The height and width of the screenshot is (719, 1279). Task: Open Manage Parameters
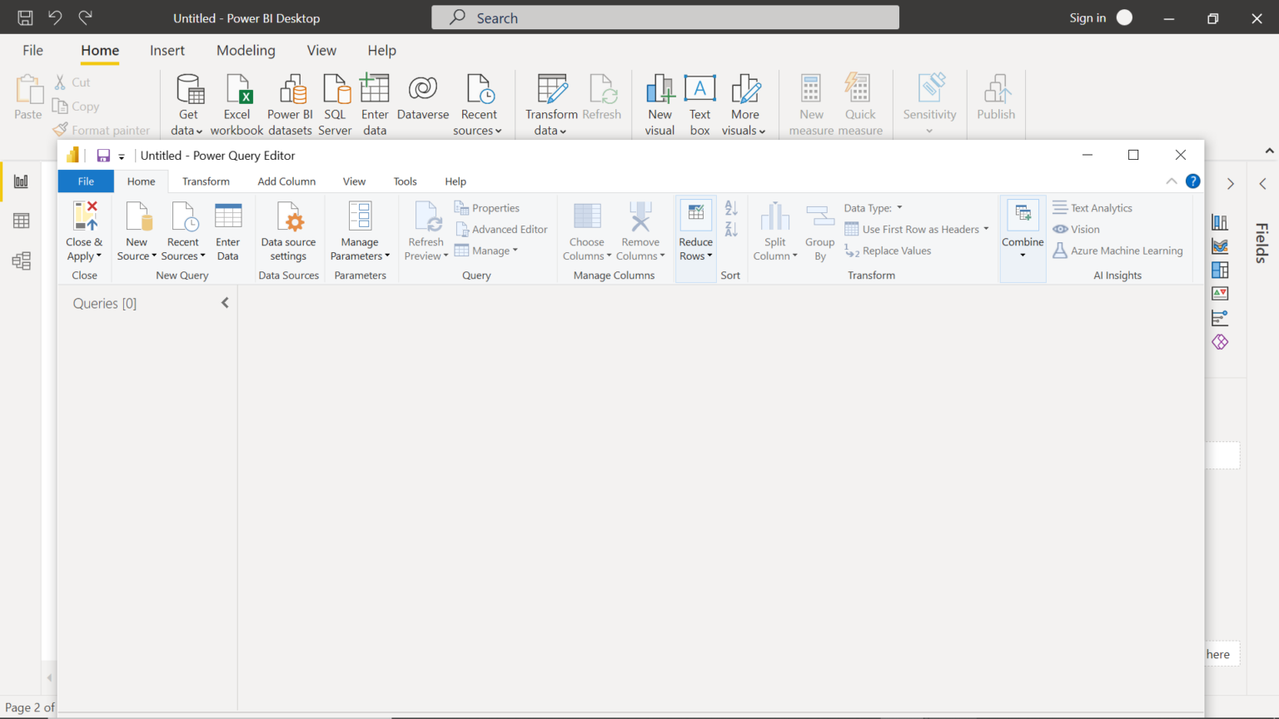tap(360, 231)
